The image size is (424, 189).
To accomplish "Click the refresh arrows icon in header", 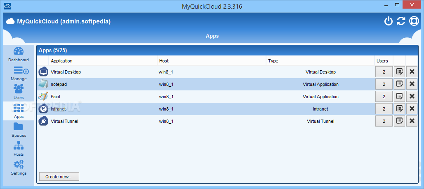I will (x=401, y=21).
